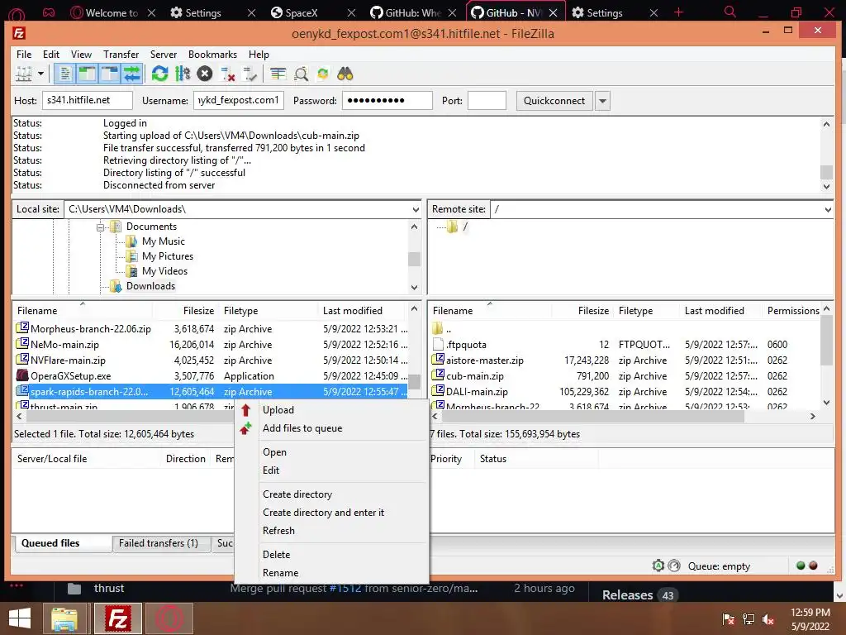846x635 pixels.
Task: Click the Port input field
Action: (487, 100)
